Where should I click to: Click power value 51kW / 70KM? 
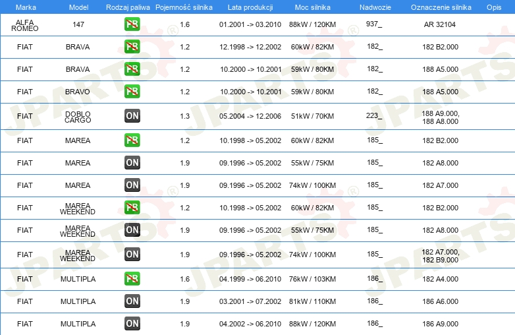312,116
